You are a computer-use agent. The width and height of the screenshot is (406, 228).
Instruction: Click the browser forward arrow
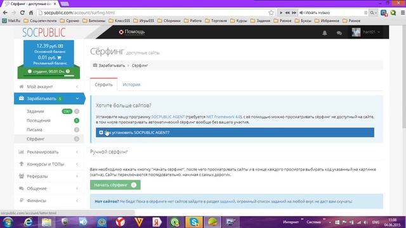pyautogui.click(x=13, y=13)
